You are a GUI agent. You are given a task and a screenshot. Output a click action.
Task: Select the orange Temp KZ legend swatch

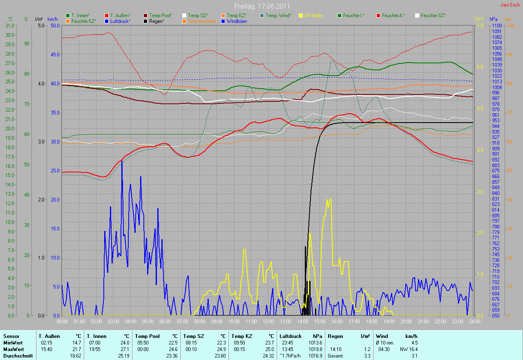click(223, 16)
